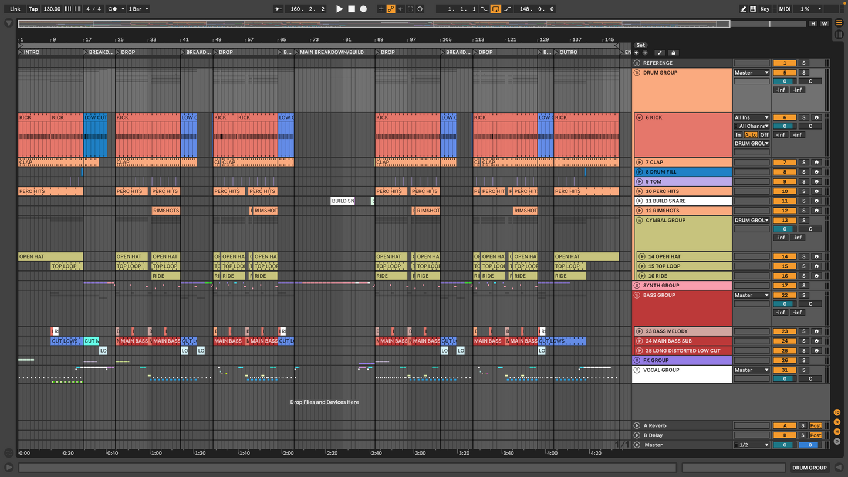Click the W button beside the overview
848x477 pixels.
[825, 23]
